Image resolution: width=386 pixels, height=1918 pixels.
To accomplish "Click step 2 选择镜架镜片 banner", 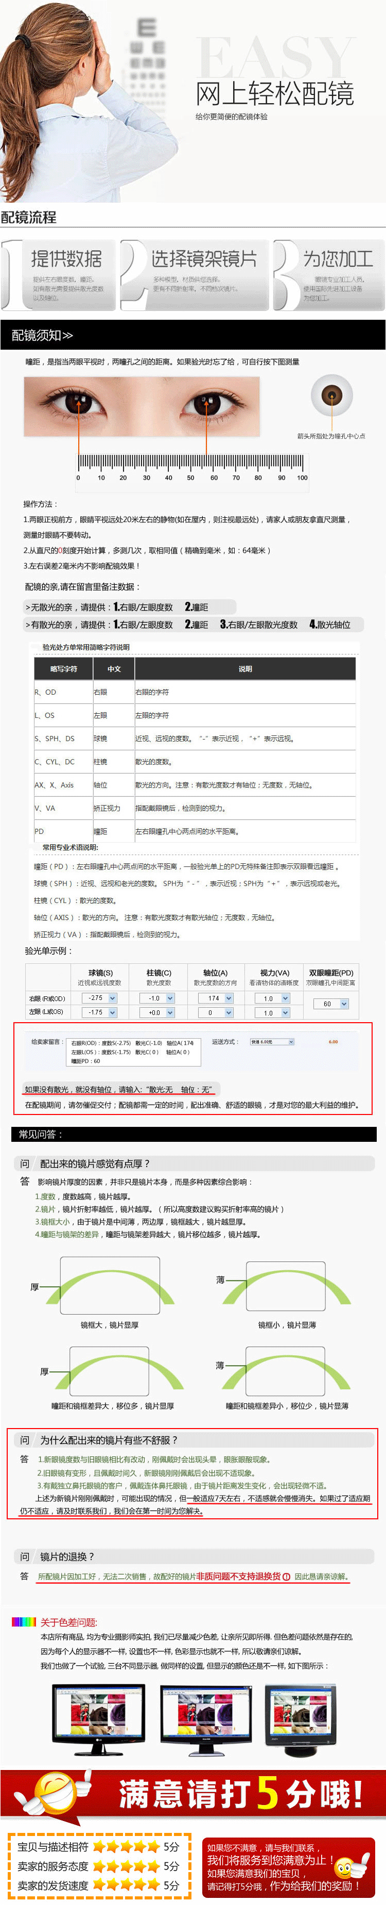I will [195, 275].
